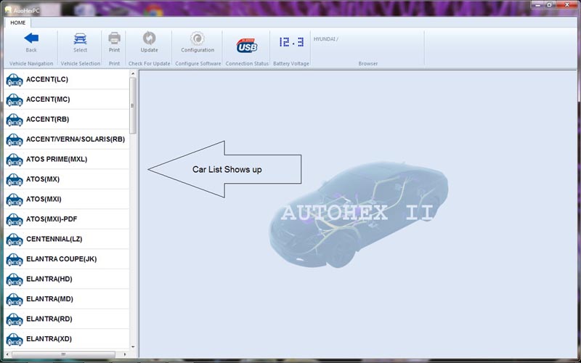
Task: Select the ATOS(MXI) entry
Action: tap(44, 199)
